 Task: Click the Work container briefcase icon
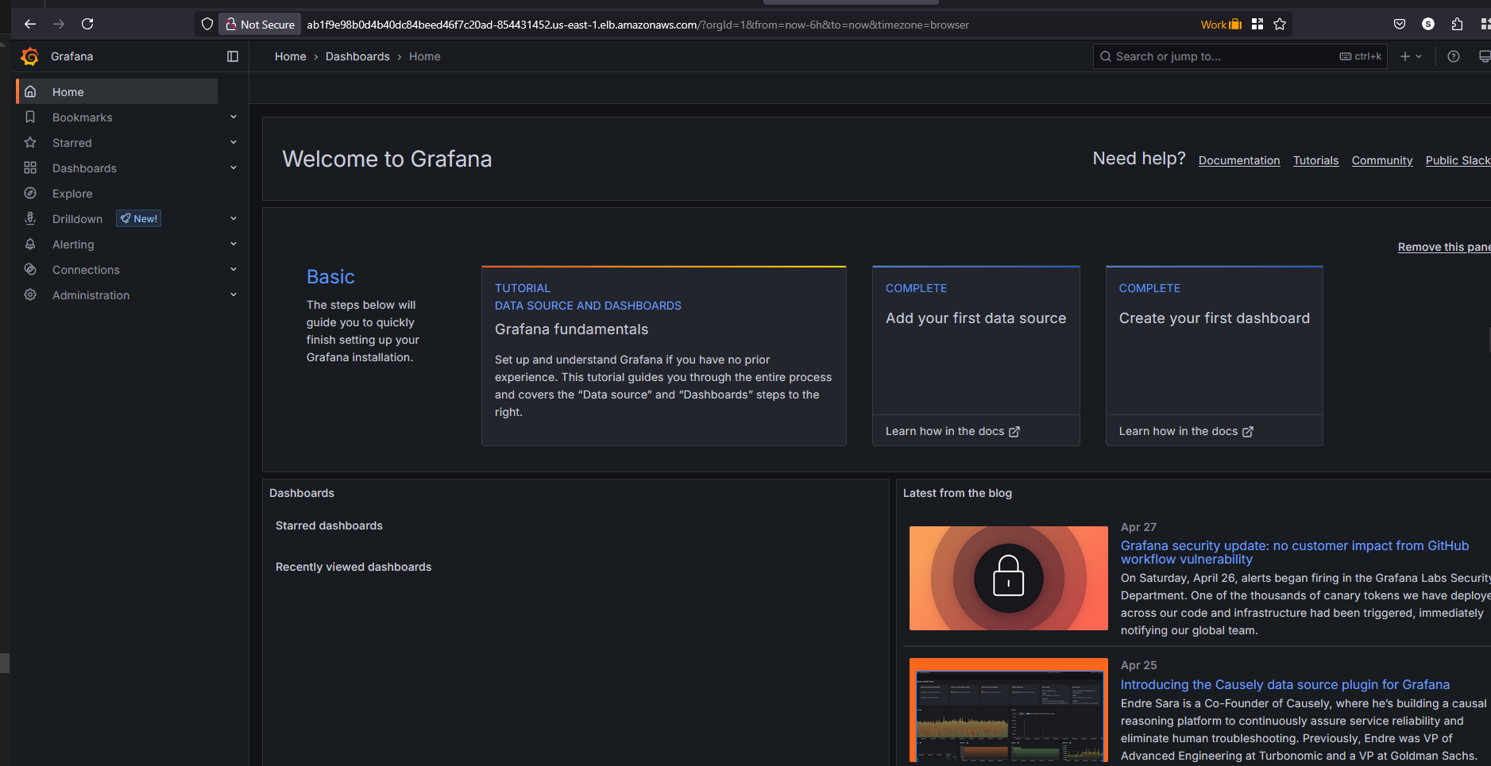coord(1235,24)
